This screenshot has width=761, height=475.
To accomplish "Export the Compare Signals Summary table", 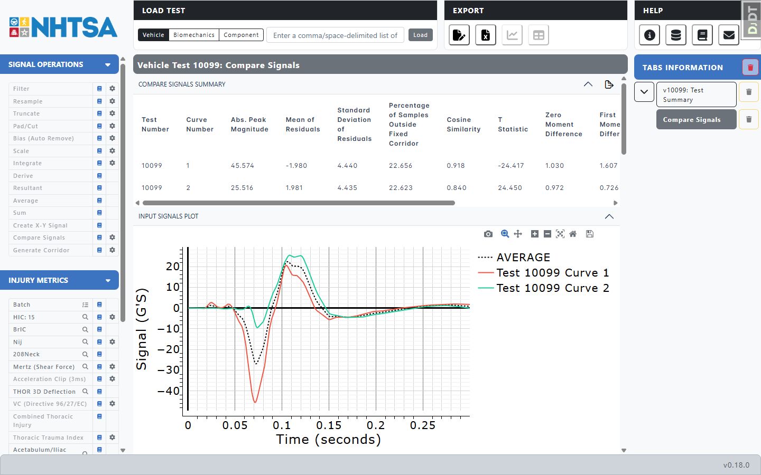I will tap(609, 84).
